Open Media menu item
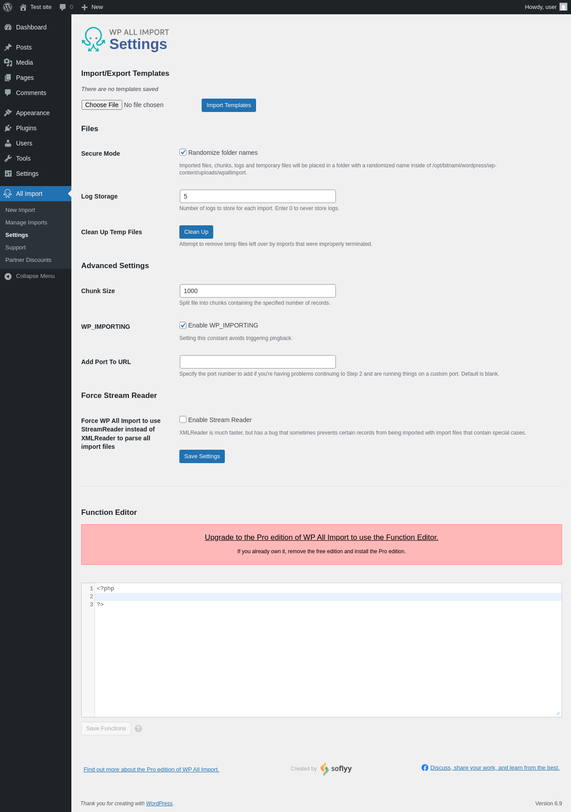This screenshot has height=812, width=571. point(36,62)
